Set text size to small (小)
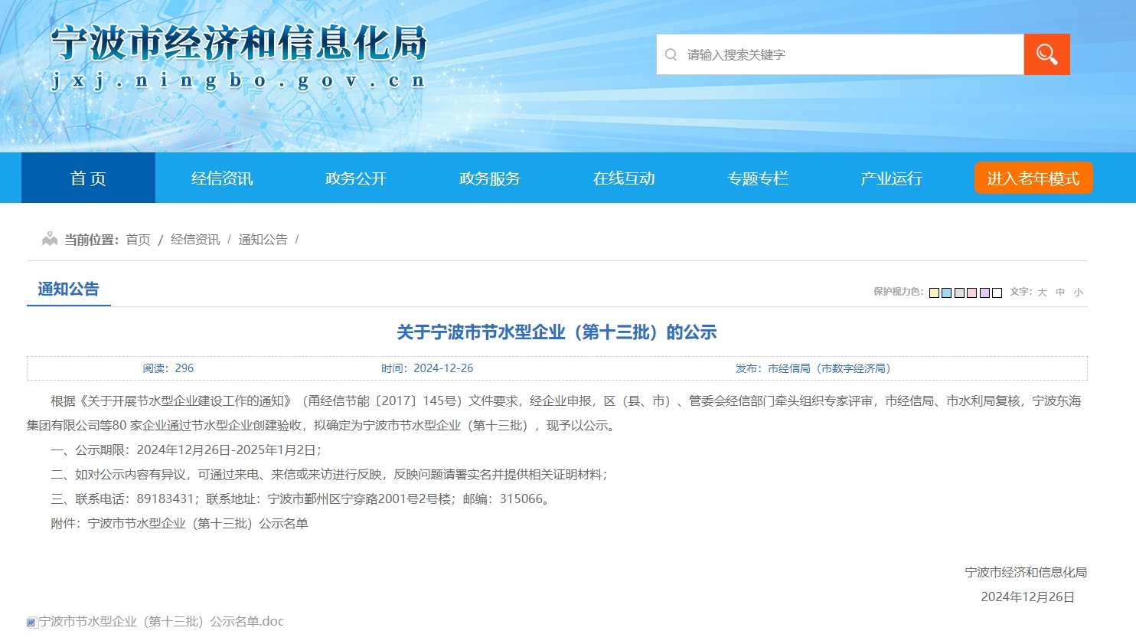The height and width of the screenshot is (644, 1136). click(x=1079, y=293)
